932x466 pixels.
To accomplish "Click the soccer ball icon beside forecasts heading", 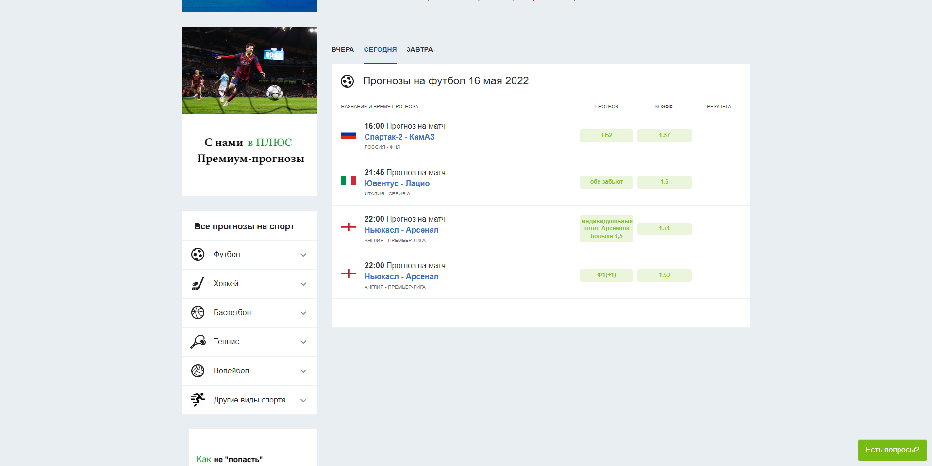I will (347, 81).
